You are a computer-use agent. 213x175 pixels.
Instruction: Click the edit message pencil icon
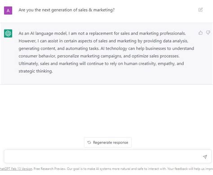point(200,10)
